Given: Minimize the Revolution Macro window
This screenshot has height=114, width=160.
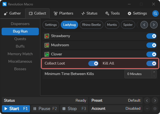Looking at the screenshot, I should 129,4.
